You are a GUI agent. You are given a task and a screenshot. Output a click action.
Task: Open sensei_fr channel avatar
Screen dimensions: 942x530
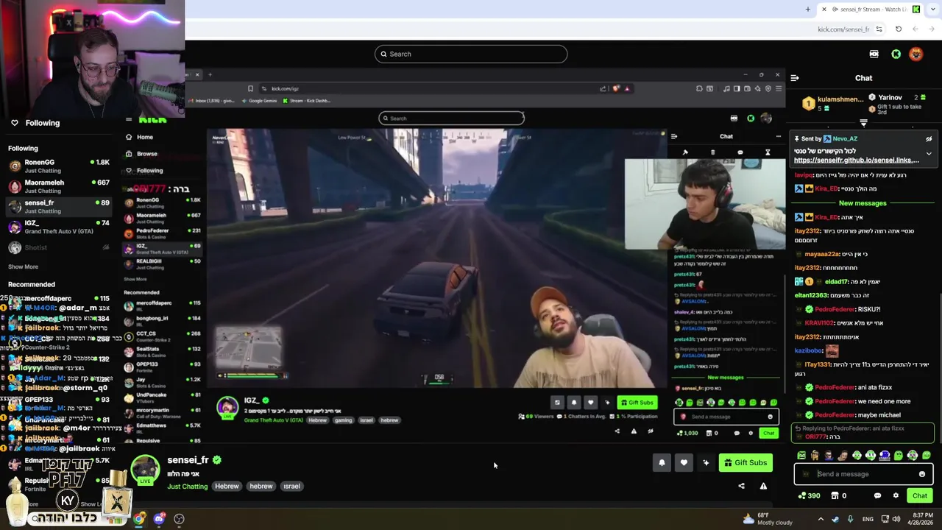tap(145, 470)
